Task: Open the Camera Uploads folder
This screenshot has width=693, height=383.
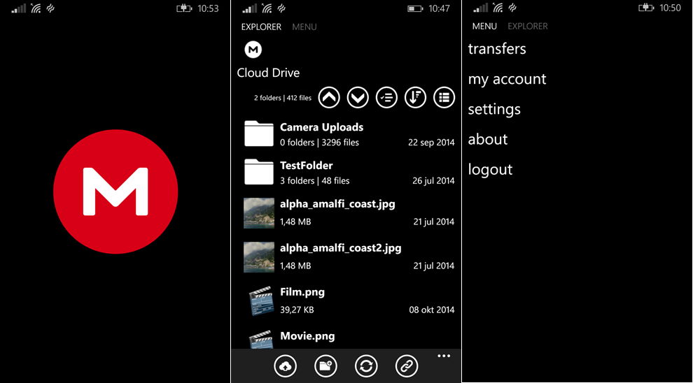Action: (349, 134)
